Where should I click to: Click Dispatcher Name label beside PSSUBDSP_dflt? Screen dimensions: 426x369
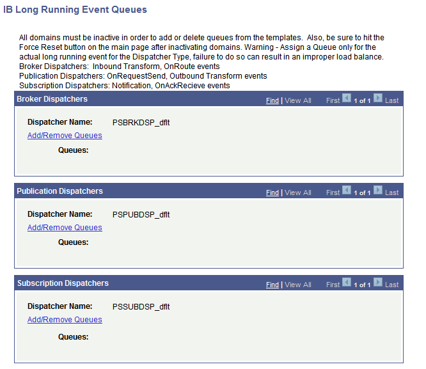coord(59,306)
